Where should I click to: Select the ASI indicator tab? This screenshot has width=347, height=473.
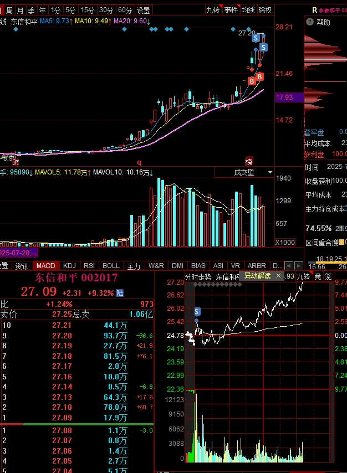218,266
